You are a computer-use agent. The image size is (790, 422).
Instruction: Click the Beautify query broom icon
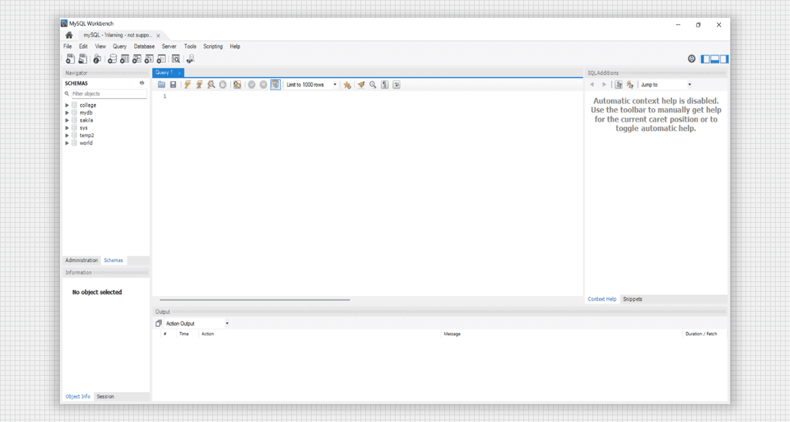[x=361, y=85]
